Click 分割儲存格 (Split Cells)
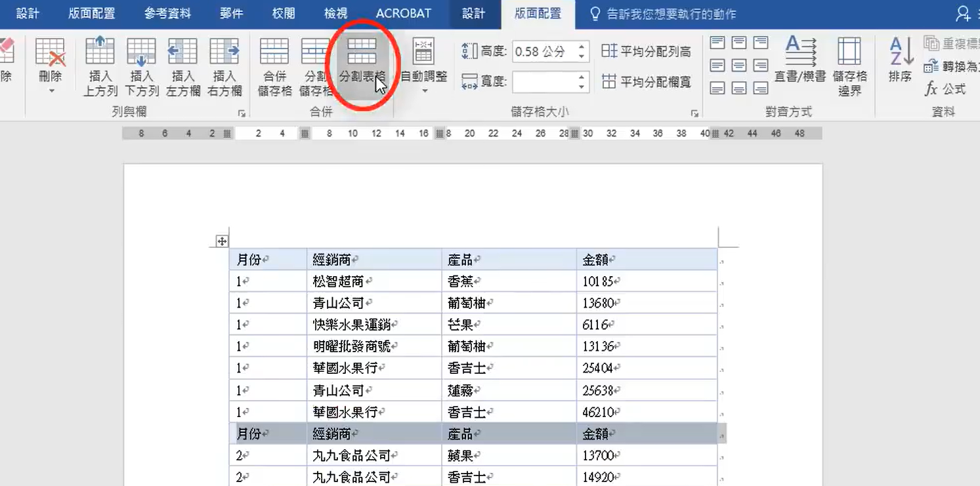Viewport: 980px width, 486px height. click(x=315, y=68)
